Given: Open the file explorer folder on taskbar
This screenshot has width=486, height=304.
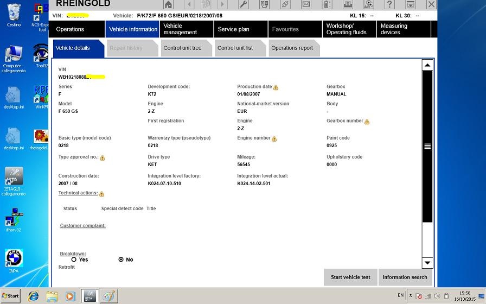Looking at the screenshot, I should (52, 296).
